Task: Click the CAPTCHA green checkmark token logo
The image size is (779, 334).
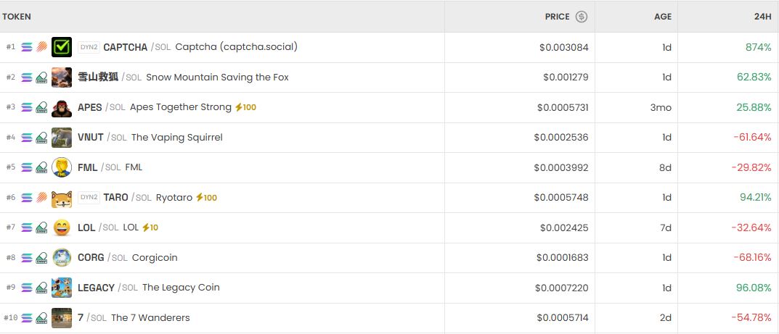Action: pos(62,47)
